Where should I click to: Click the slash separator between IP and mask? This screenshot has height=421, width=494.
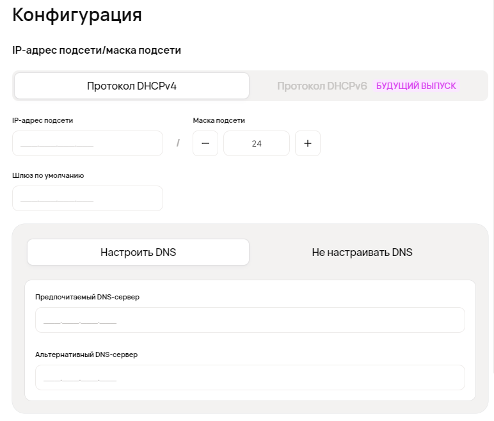pos(178,143)
